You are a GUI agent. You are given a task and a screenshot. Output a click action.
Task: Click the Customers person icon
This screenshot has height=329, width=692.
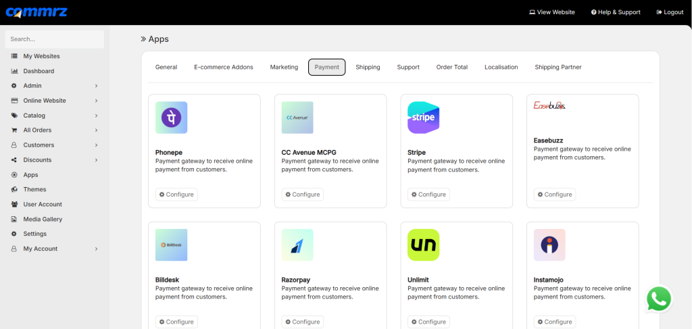[14, 145]
